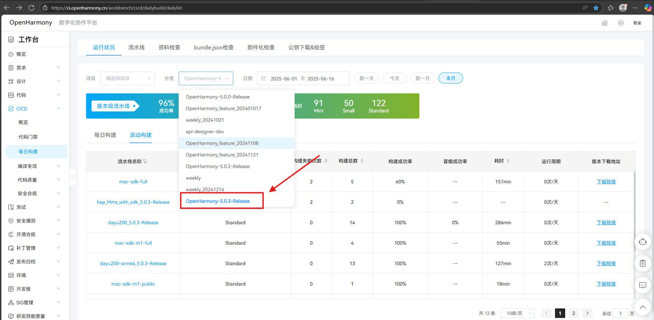Open the 10条/页 page size dropdown
This screenshot has width=654, height=320.
point(517,313)
